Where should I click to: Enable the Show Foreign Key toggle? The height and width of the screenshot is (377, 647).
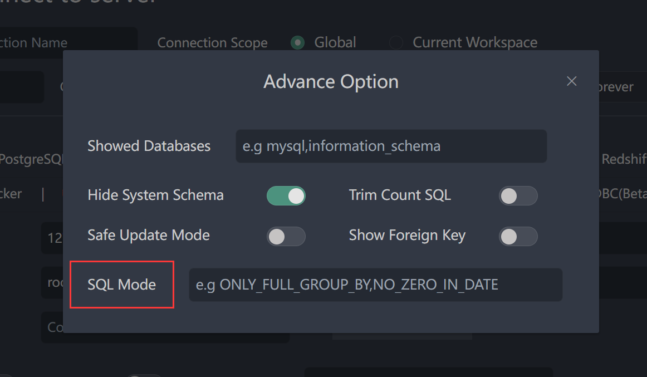click(518, 236)
